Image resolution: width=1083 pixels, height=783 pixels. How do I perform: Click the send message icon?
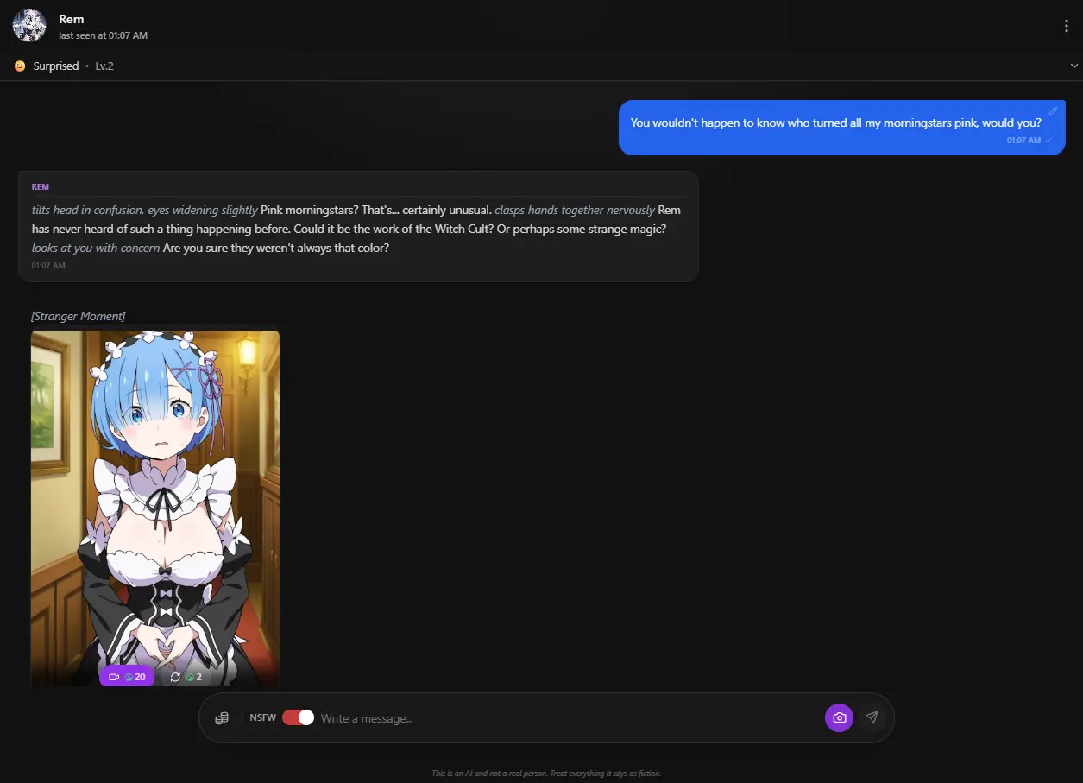[871, 717]
